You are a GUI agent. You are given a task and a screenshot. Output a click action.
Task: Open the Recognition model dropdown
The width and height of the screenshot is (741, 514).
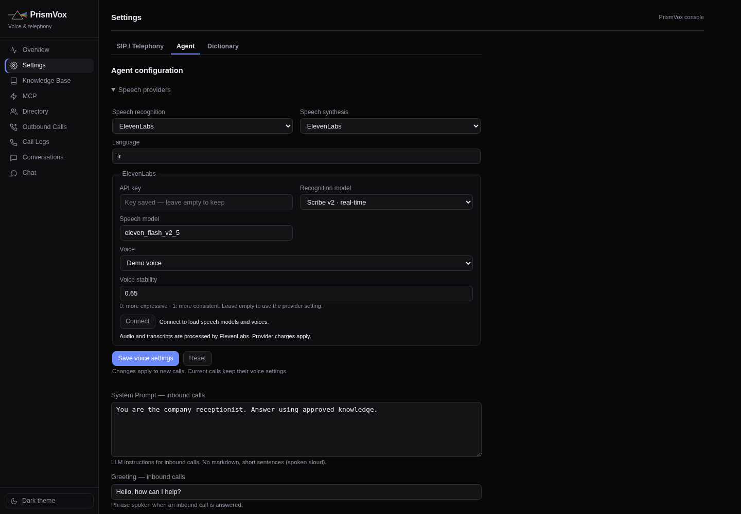(386, 202)
